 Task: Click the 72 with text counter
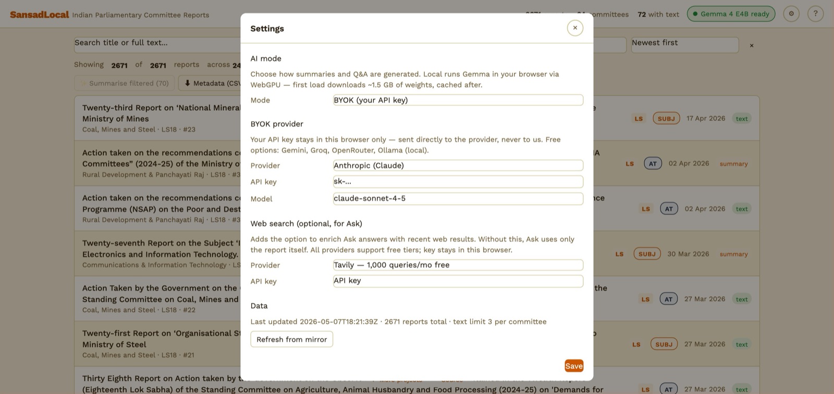coord(658,15)
